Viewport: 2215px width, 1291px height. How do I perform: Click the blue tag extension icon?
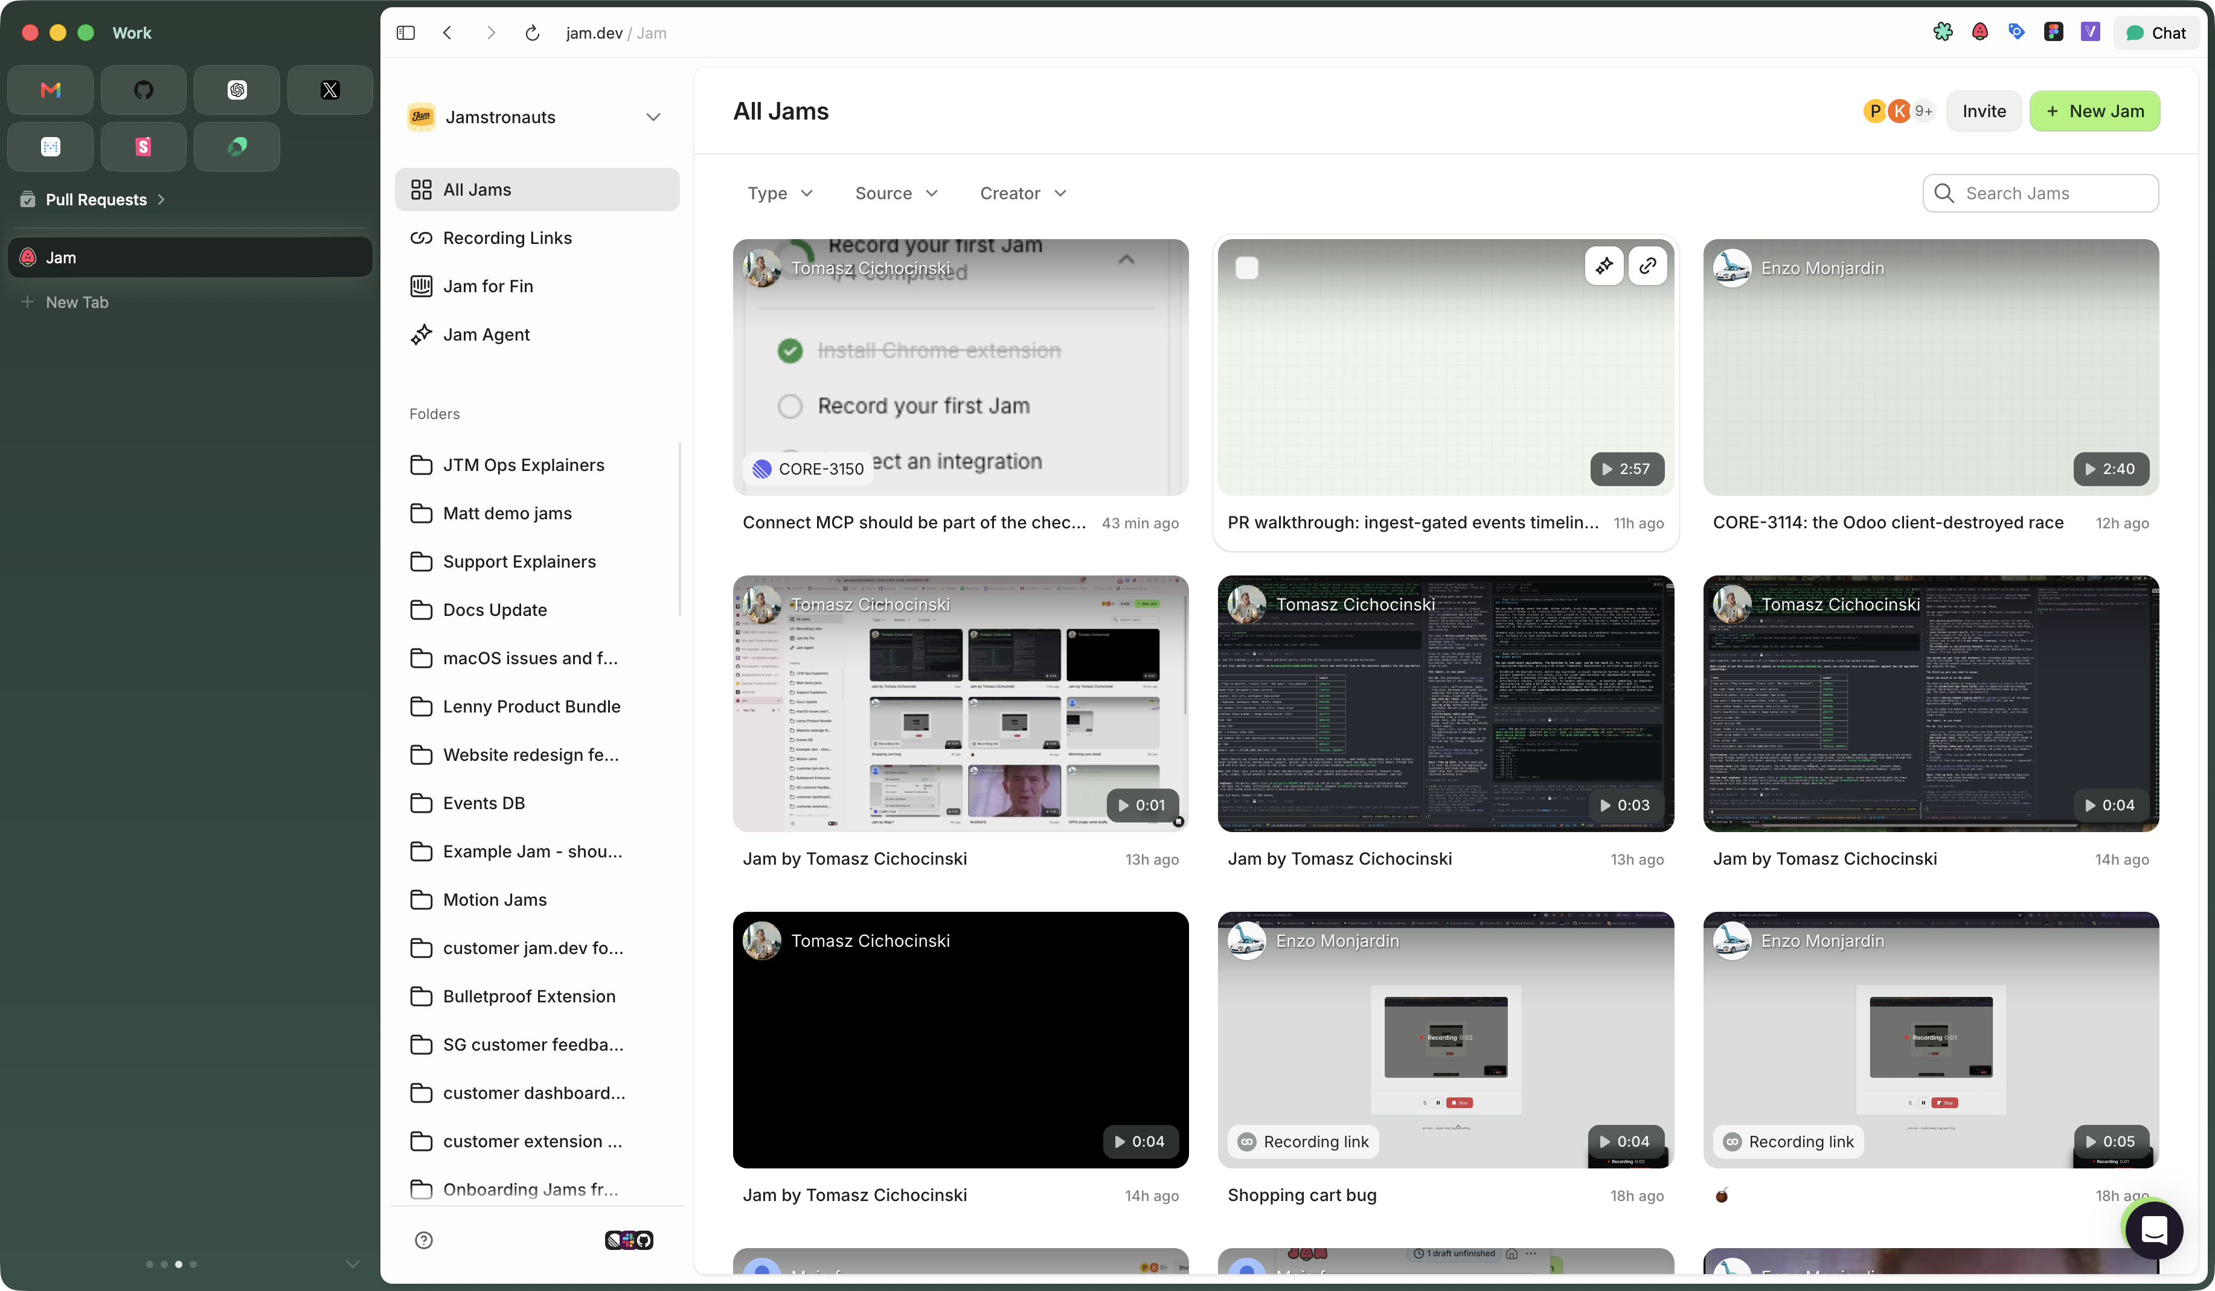(2016, 33)
